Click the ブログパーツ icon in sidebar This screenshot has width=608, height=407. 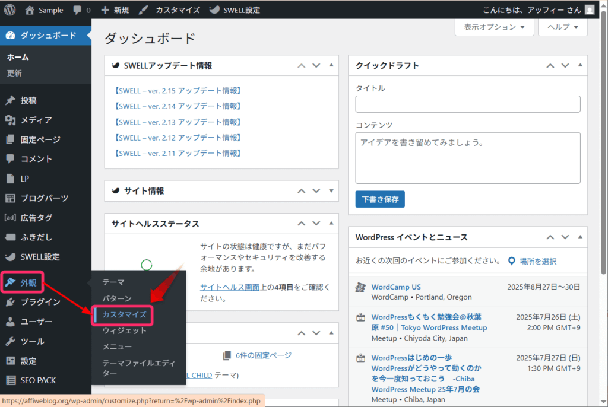click(11, 198)
